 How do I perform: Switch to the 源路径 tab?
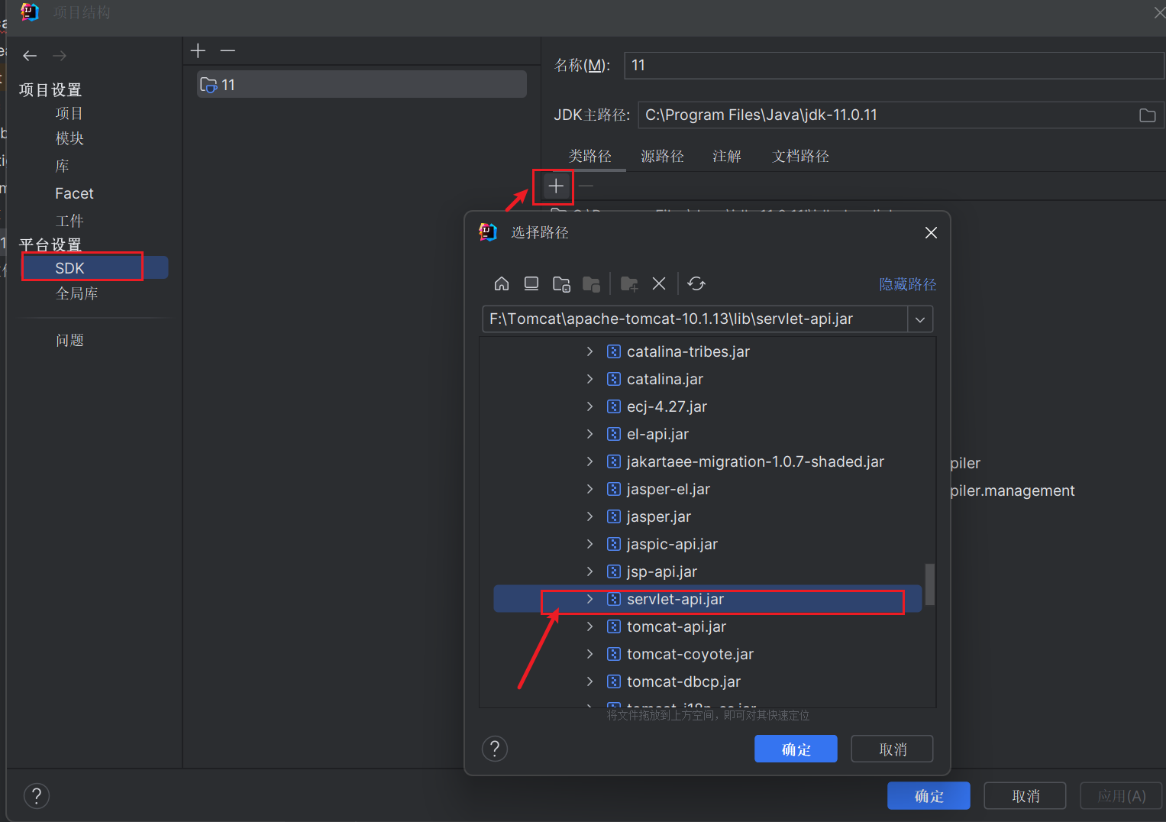pyautogui.click(x=662, y=157)
